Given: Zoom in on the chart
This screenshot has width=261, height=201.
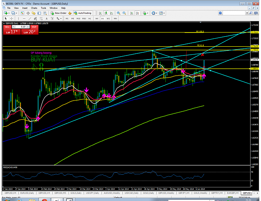Looking at the screenshot, I should click(119, 13).
